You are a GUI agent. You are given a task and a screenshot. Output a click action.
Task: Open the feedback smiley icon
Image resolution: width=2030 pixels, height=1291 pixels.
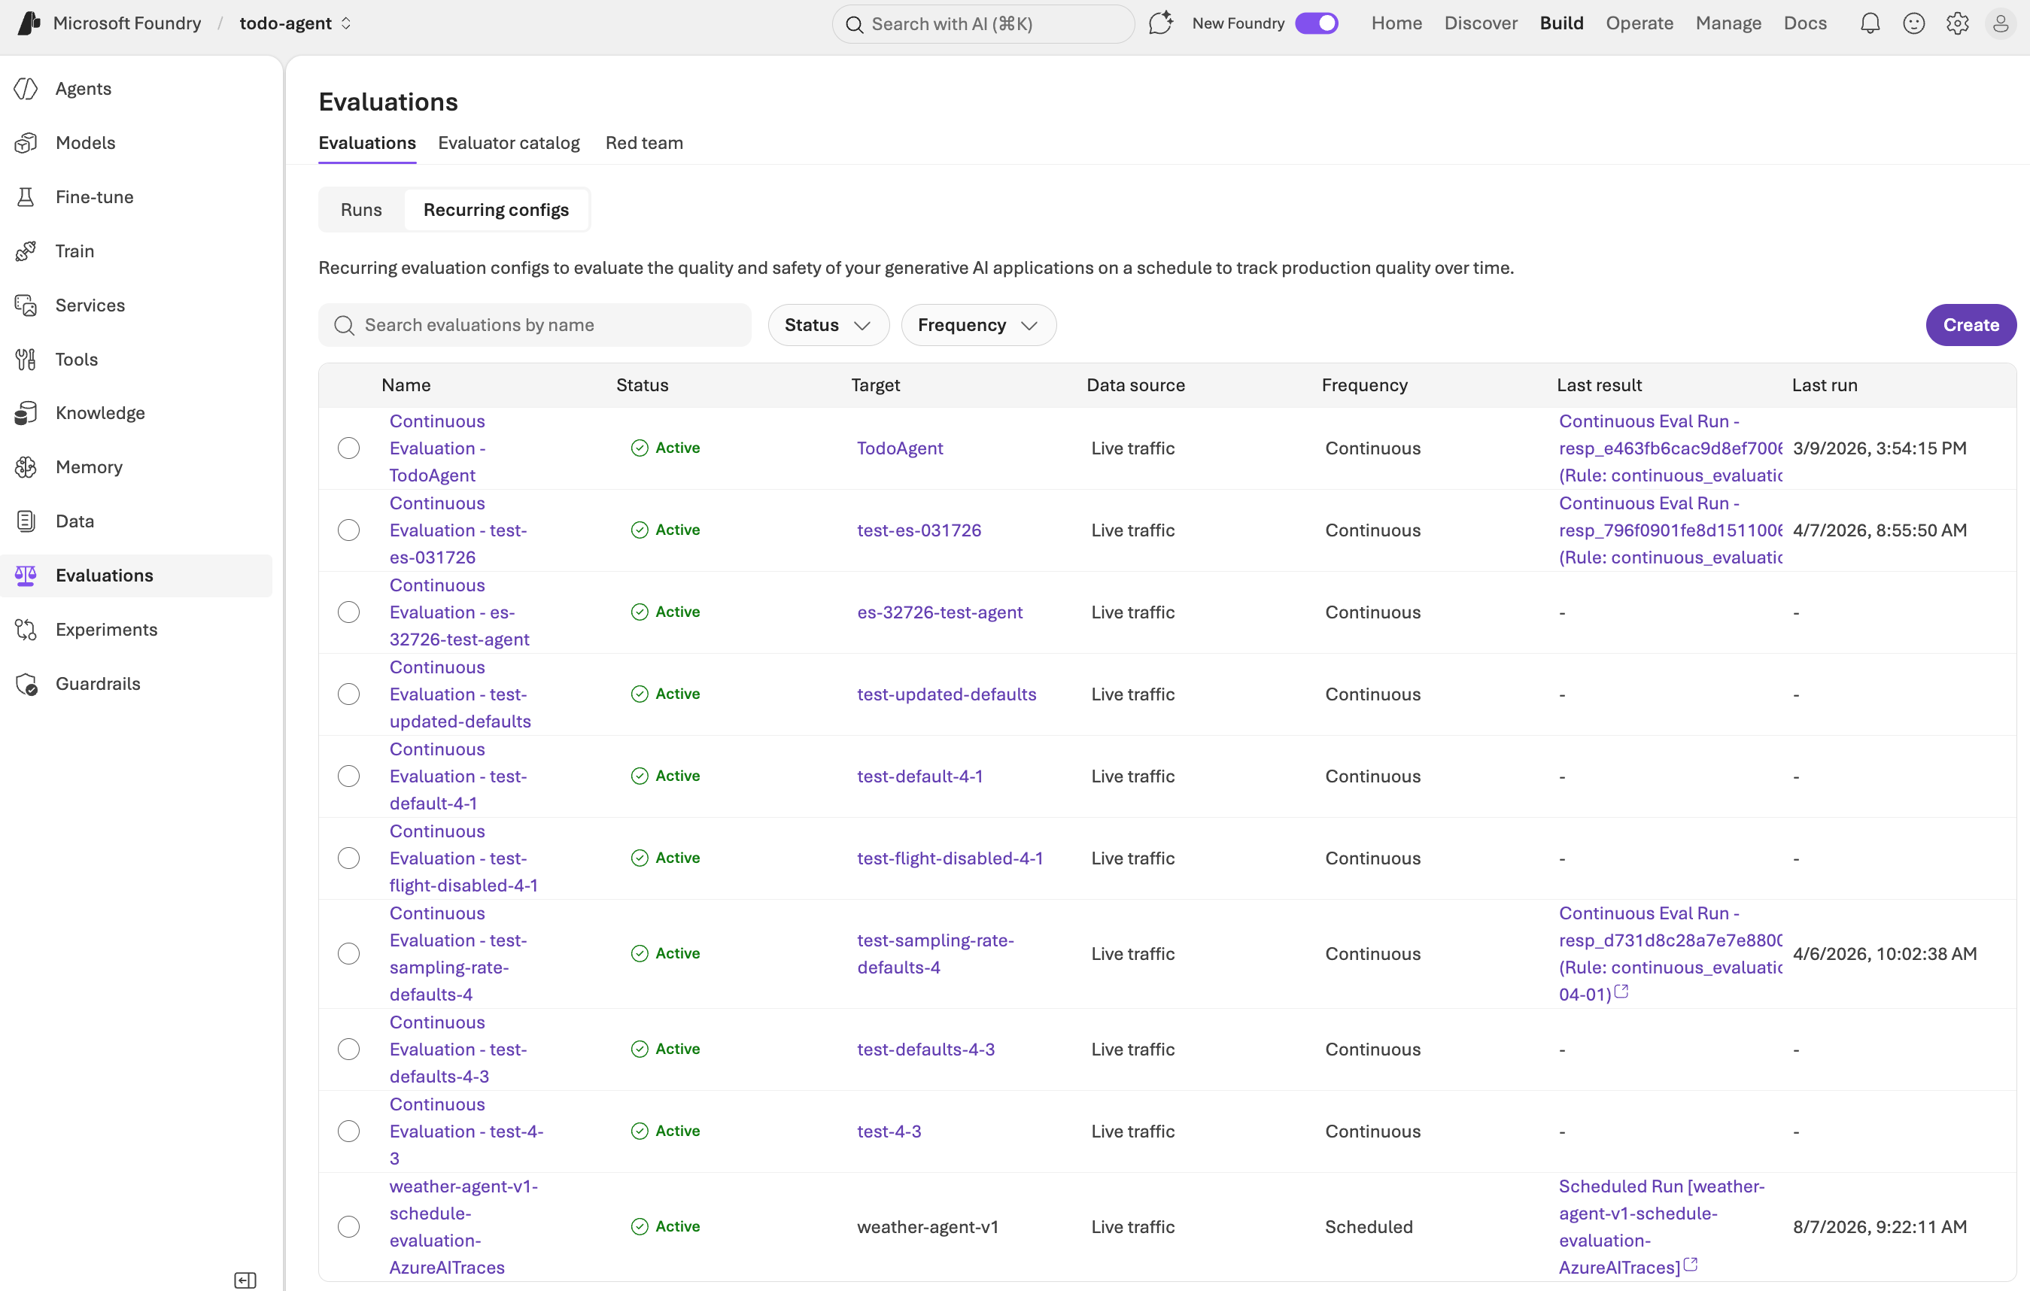[x=1913, y=23]
